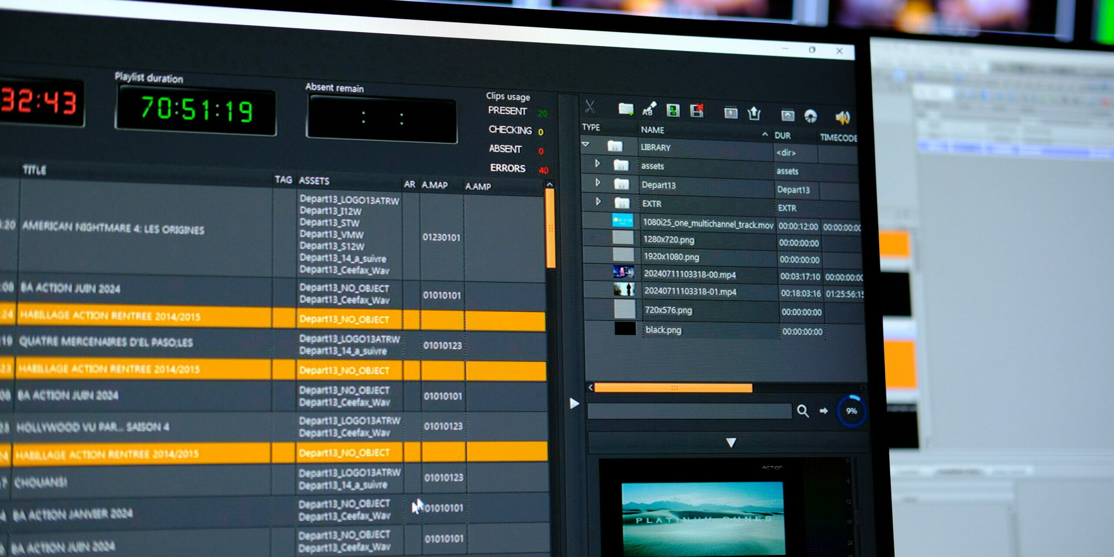Screen dimensions: 1114x557
Task: Select black.png file thumbnail
Action: pos(625,329)
